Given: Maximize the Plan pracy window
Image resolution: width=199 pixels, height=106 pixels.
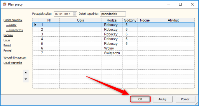Looking at the screenshot, I should [180, 4].
